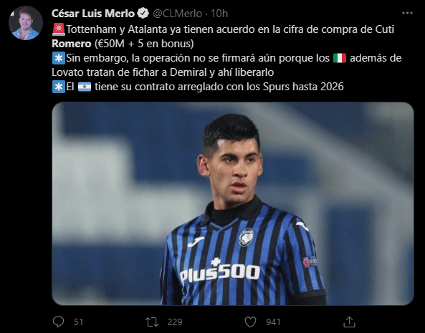
Task: Click the Argentina flag emoji
Action: pos(85,87)
